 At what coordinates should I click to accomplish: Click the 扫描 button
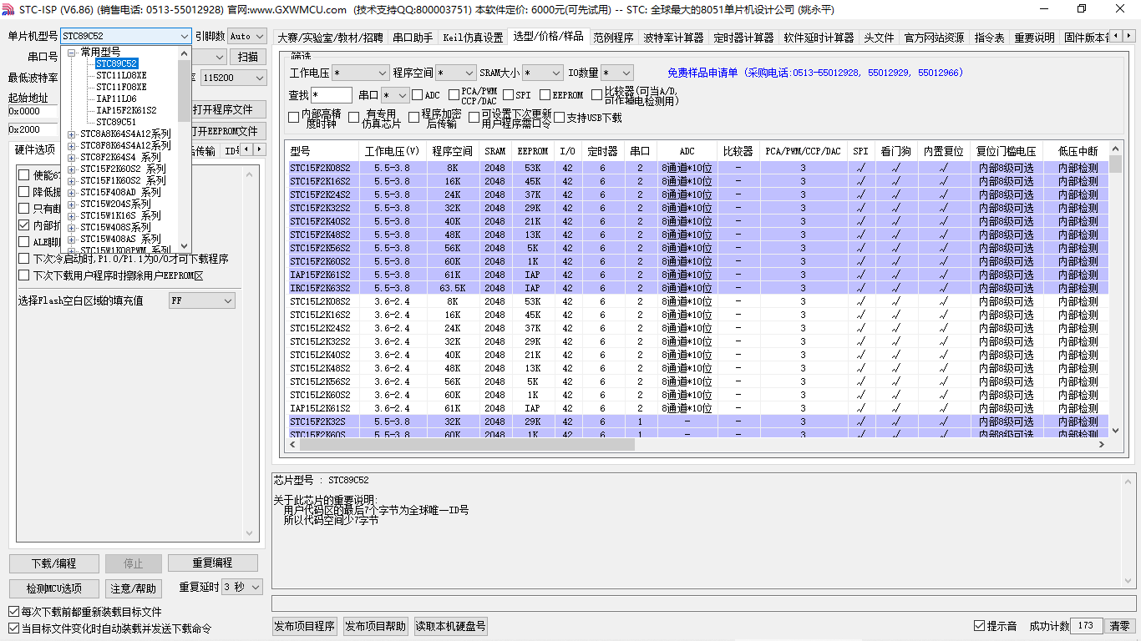(248, 57)
